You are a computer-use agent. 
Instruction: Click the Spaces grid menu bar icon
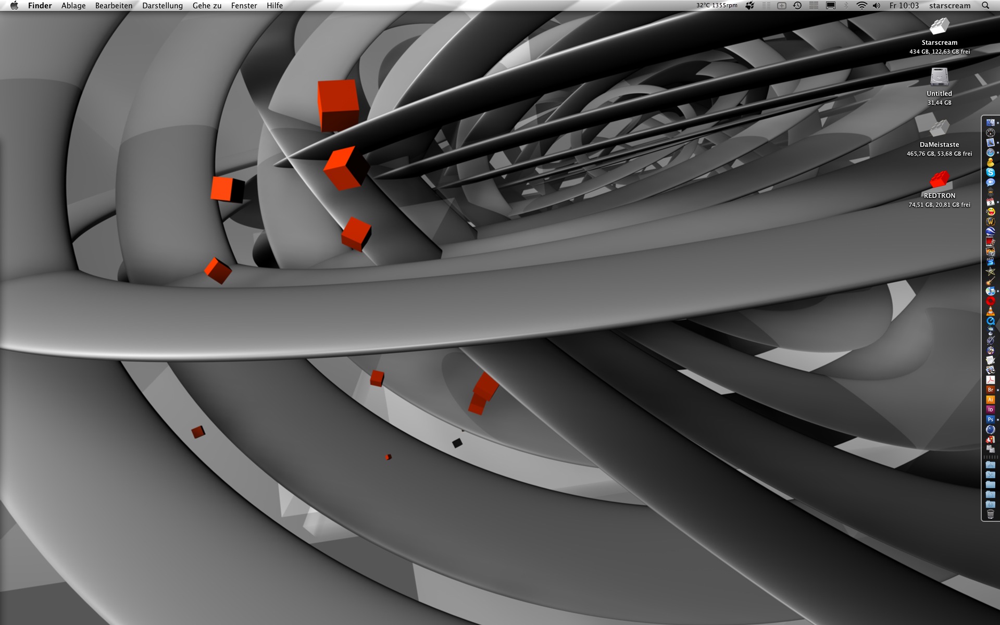(814, 6)
